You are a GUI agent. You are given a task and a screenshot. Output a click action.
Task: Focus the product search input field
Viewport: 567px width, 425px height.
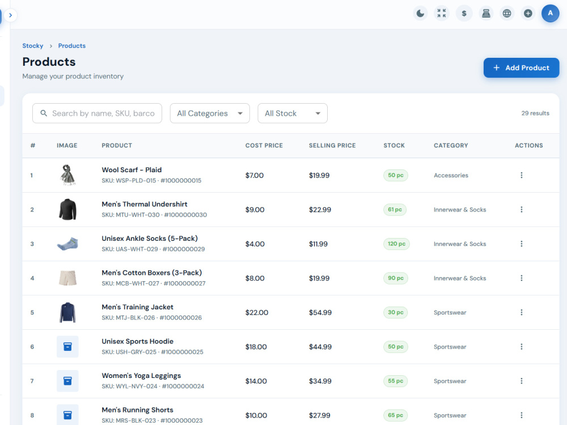tap(98, 113)
